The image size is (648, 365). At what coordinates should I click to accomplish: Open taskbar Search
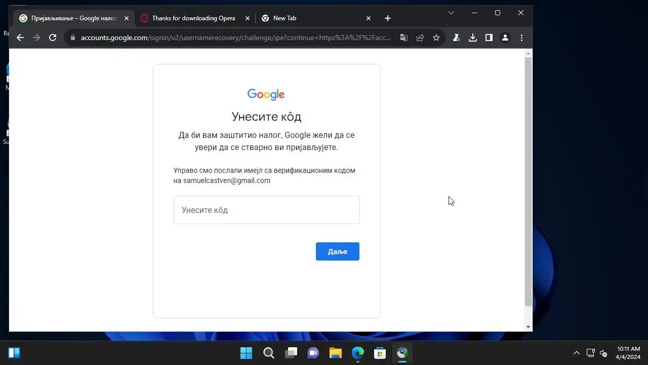tap(269, 353)
